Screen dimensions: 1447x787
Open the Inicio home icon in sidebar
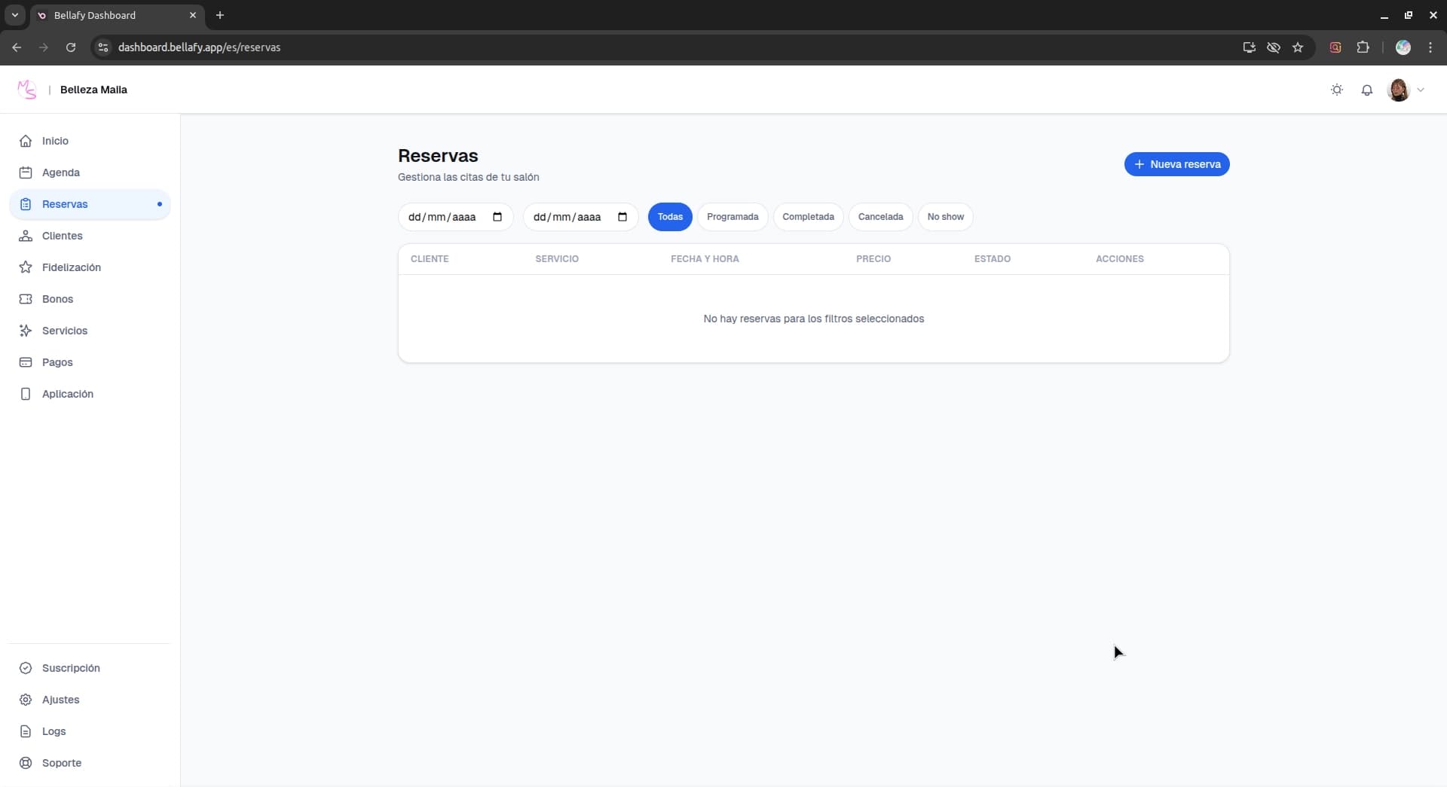tap(25, 141)
